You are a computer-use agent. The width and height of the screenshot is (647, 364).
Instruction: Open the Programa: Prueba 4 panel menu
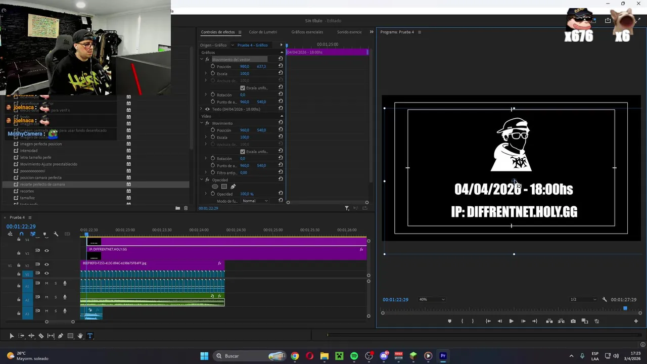(x=419, y=32)
